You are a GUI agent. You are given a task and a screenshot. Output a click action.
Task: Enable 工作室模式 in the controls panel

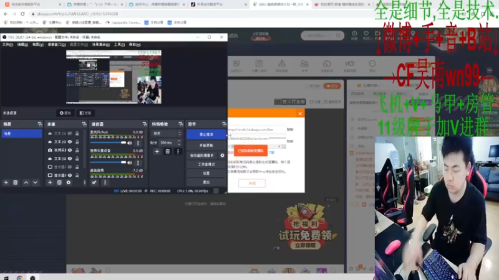coord(206,164)
